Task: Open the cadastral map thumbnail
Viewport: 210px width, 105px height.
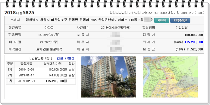Action: tap(170, 77)
